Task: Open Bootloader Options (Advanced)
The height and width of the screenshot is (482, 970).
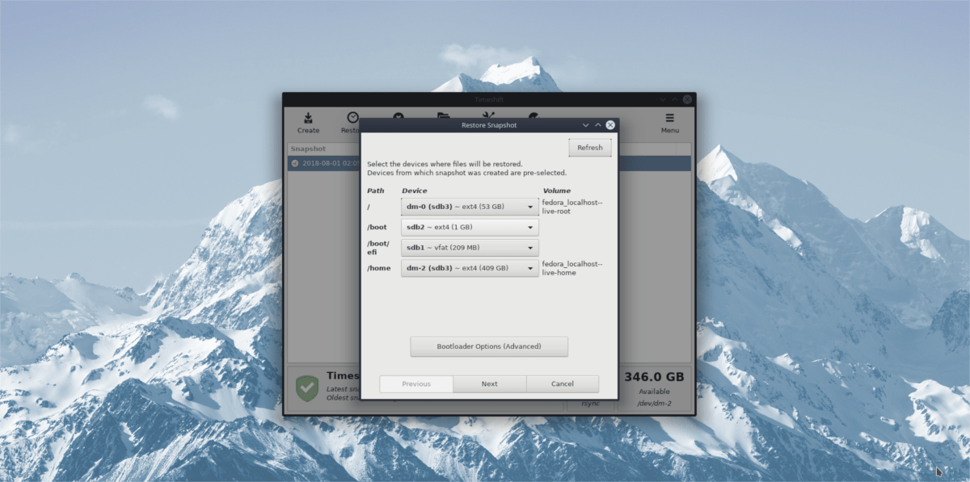Action: (x=489, y=346)
